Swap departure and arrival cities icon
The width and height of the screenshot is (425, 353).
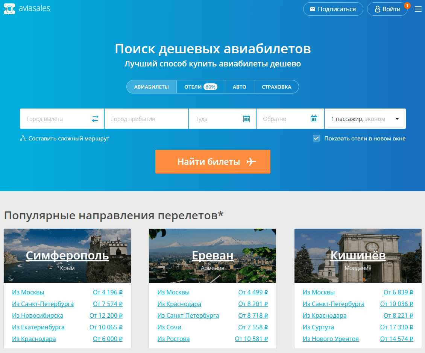click(x=95, y=119)
